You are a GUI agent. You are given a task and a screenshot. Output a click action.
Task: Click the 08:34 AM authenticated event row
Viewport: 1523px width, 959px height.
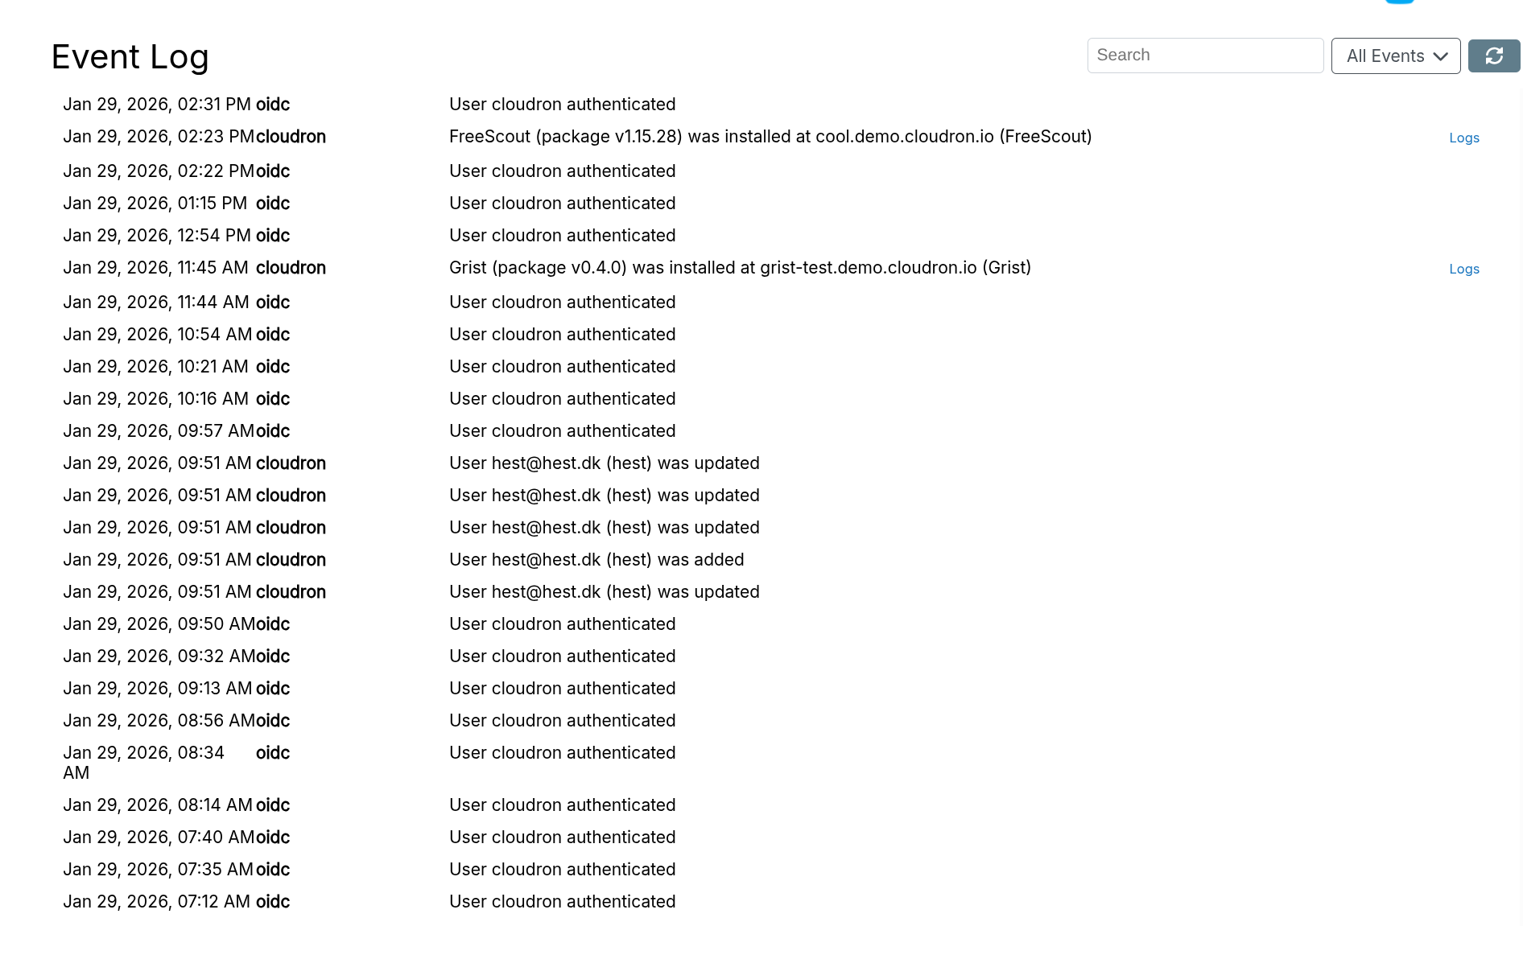click(562, 753)
